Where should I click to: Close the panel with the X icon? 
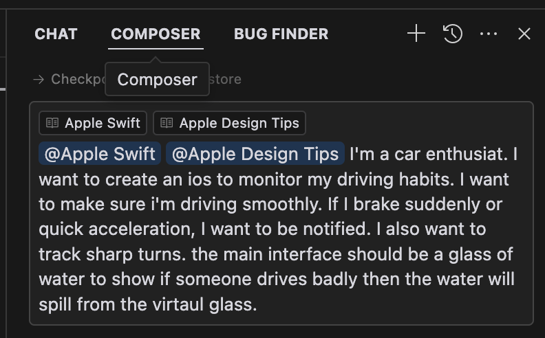524,33
